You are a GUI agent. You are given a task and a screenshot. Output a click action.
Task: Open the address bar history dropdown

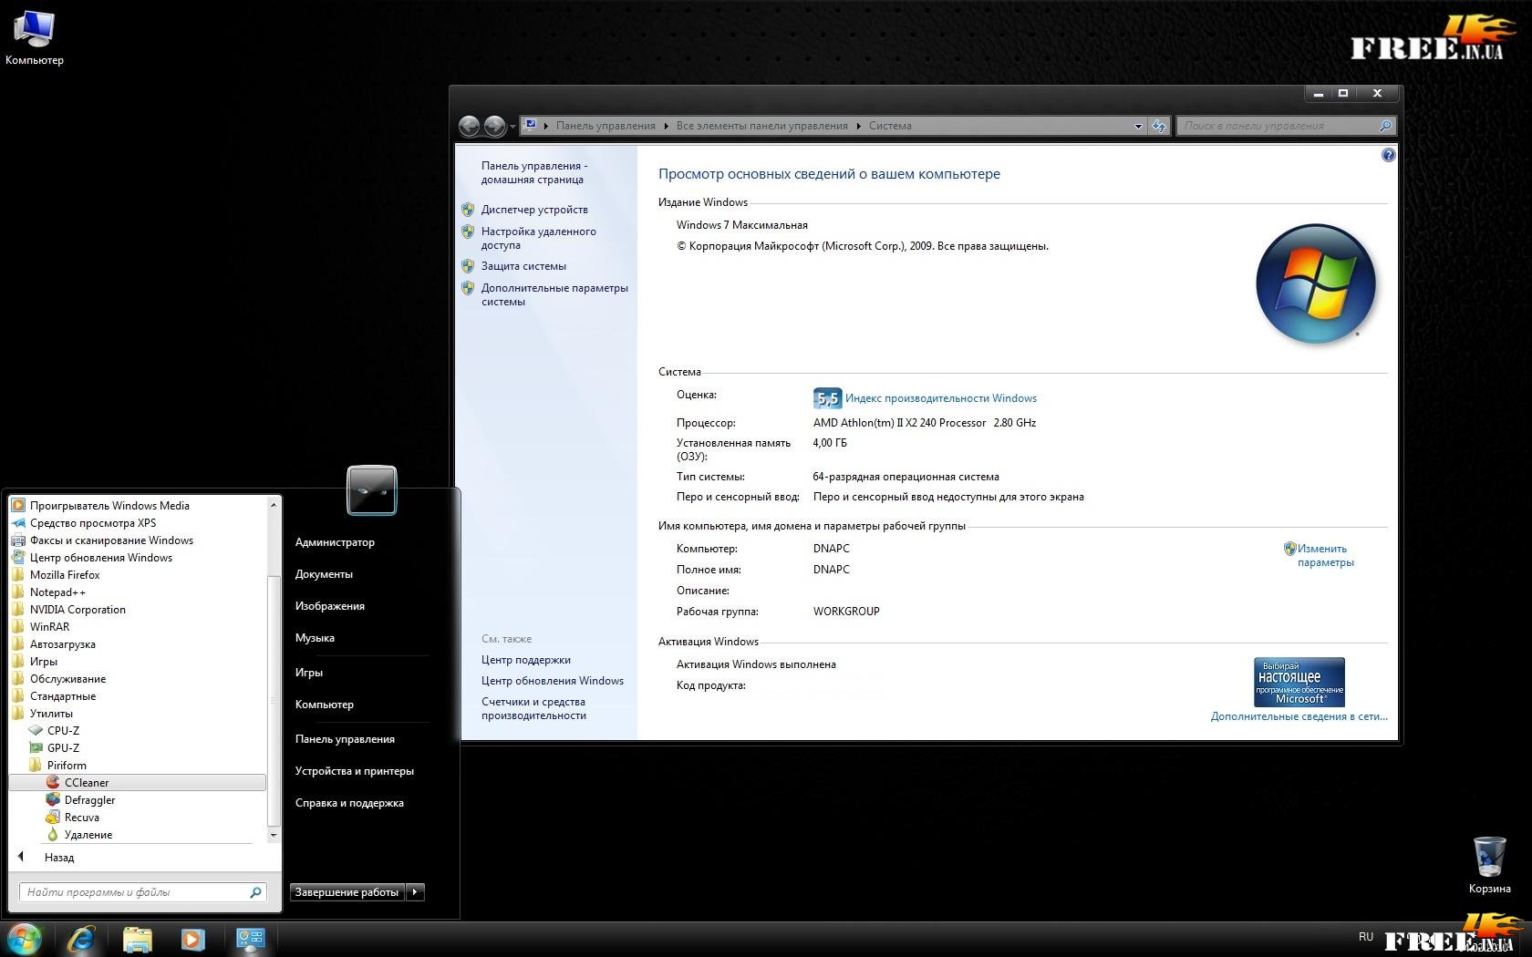click(x=1138, y=126)
